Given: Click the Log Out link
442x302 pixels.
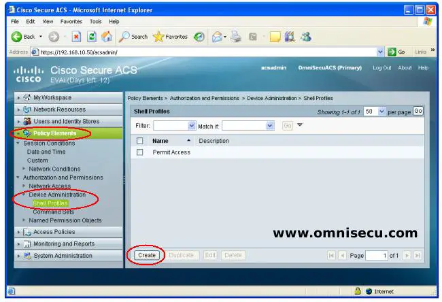Looking at the screenshot, I should coord(381,67).
